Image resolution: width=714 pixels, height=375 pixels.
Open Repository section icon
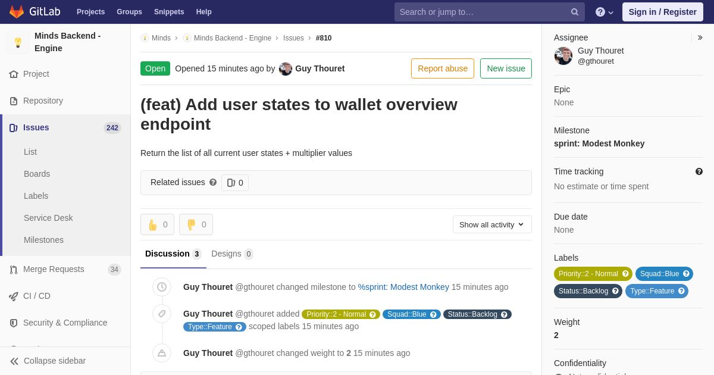(x=14, y=101)
